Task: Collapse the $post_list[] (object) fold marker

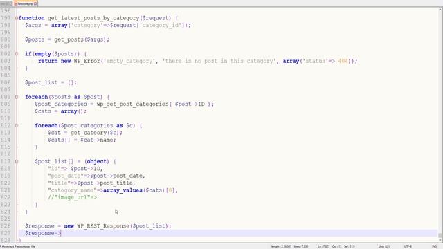Action: tap(17, 161)
